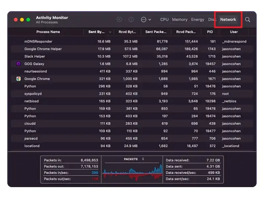Select the Slack Helper process

coord(35,56)
